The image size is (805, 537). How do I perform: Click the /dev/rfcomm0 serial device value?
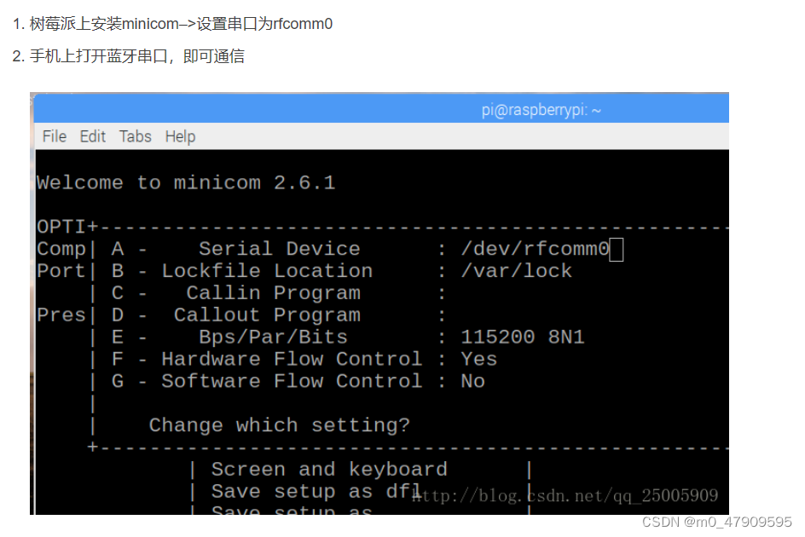[x=535, y=249]
